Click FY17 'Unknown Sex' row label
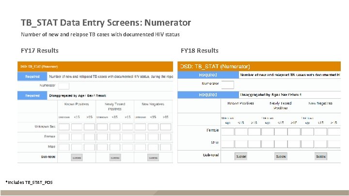This screenshot has height=196, width=349. [x=45, y=126]
